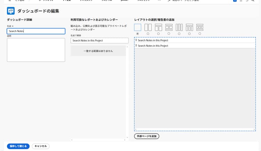Click the 外部ページを追加 button

tap(147, 136)
